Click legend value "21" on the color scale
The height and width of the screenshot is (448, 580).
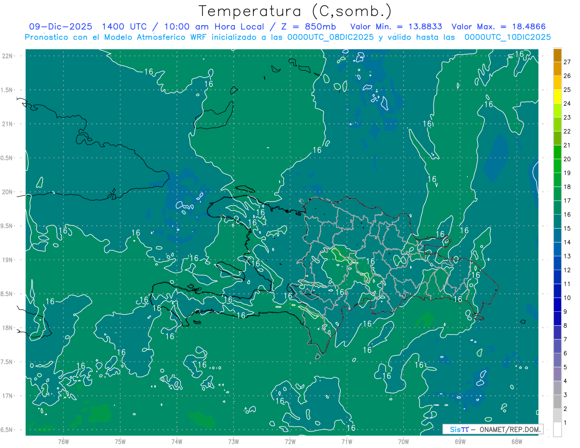567,145
